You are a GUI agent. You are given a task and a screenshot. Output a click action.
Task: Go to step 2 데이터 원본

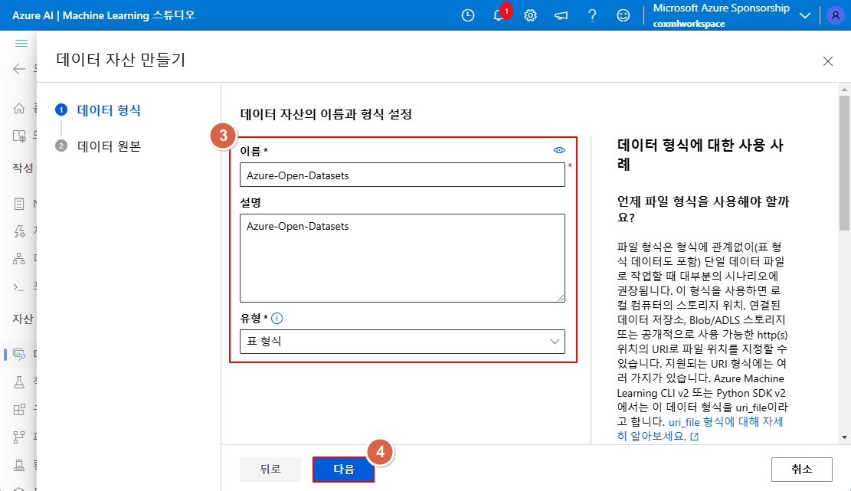point(98,146)
